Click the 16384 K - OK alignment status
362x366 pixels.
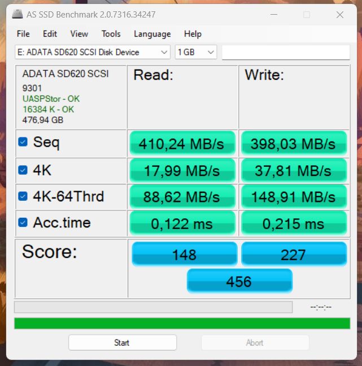tap(48, 109)
